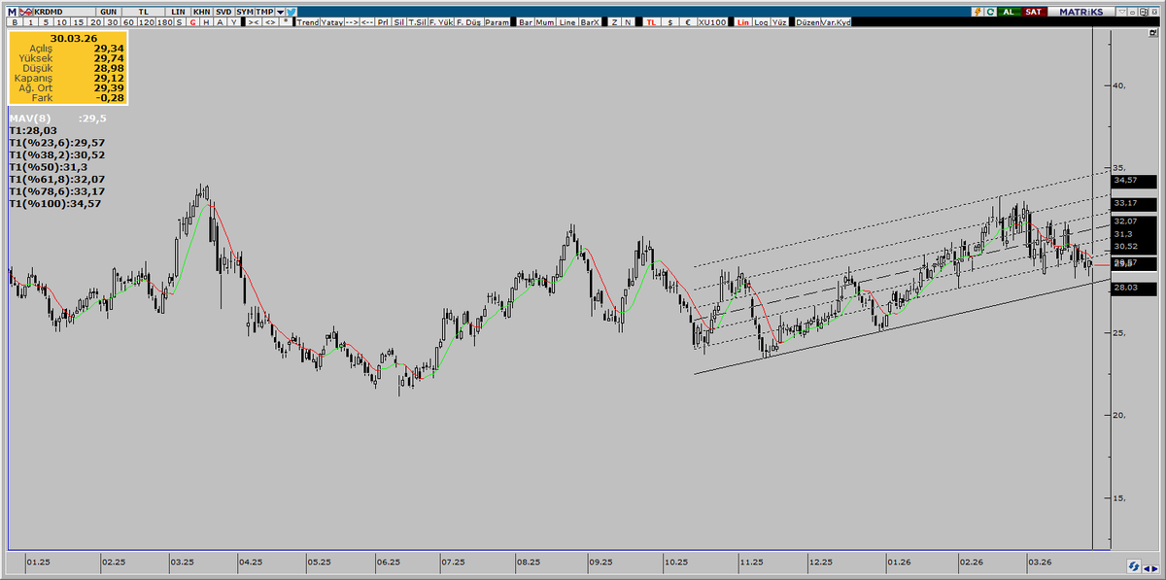Open the LIN chart type selector
Viewport: 1166px width, 580px height.
(178, 12)
